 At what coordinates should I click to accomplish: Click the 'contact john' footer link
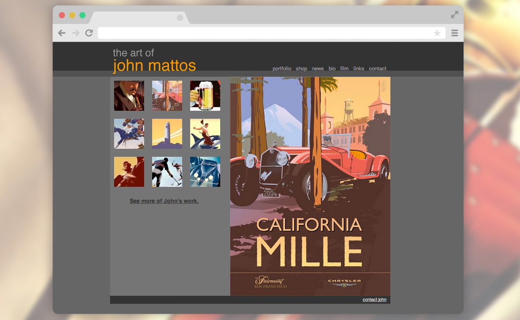(x=374, y=300)
